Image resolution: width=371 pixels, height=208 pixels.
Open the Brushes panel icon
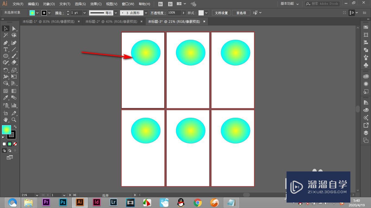point(366,57)
